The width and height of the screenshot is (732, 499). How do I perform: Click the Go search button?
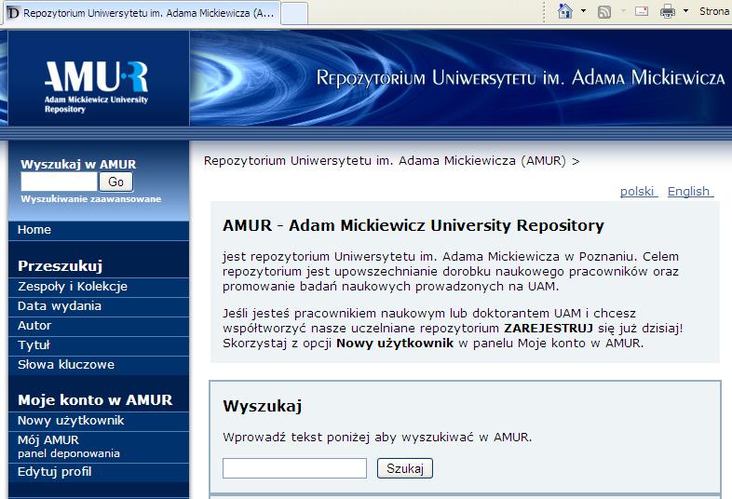coord(115,182)
